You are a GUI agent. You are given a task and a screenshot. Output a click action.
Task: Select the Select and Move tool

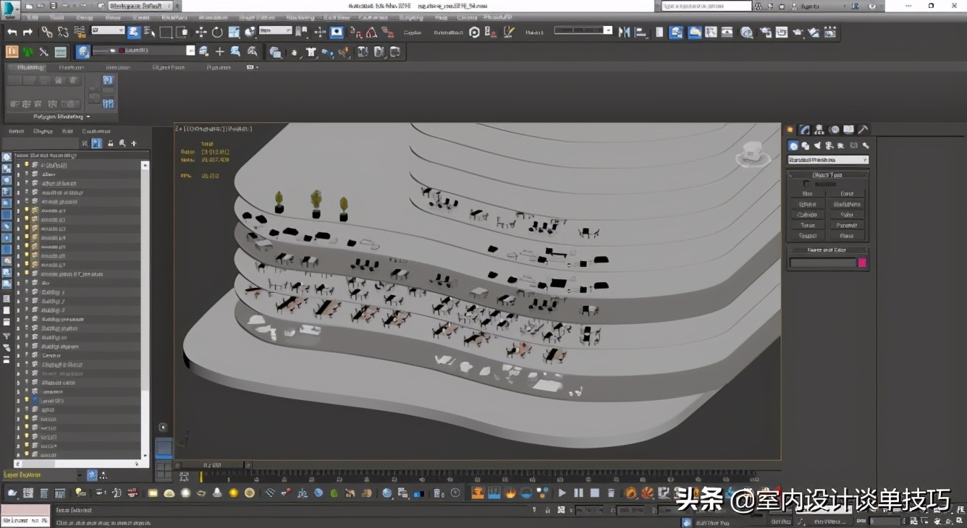tap(200, 32)
